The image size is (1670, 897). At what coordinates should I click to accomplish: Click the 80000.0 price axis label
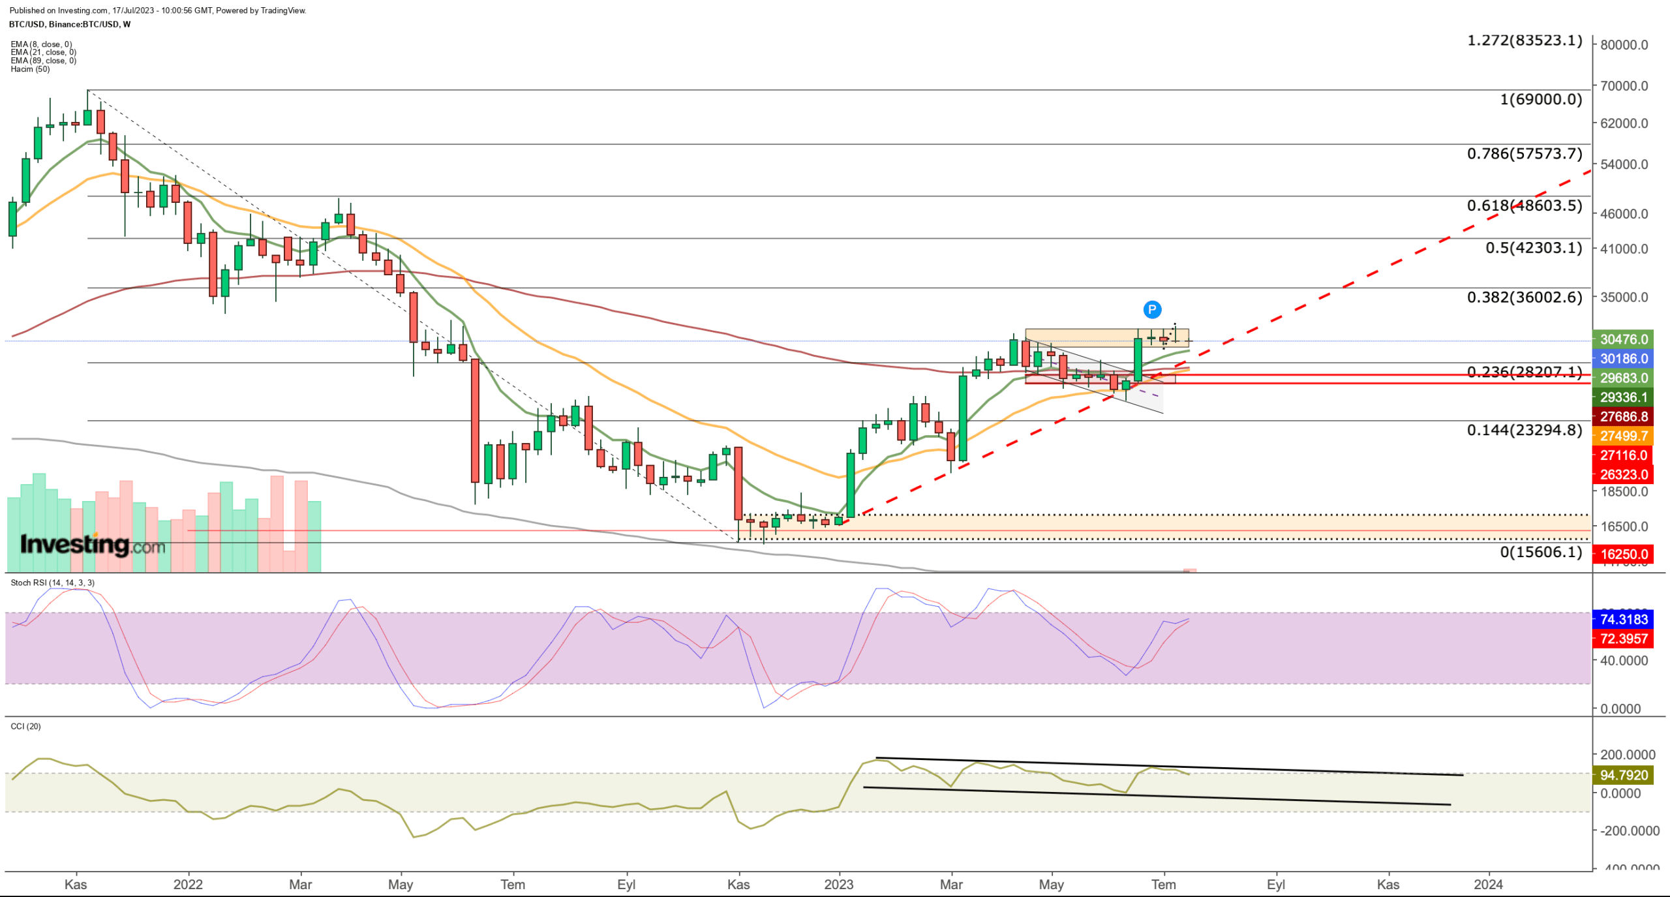[x=1624, y=45]
